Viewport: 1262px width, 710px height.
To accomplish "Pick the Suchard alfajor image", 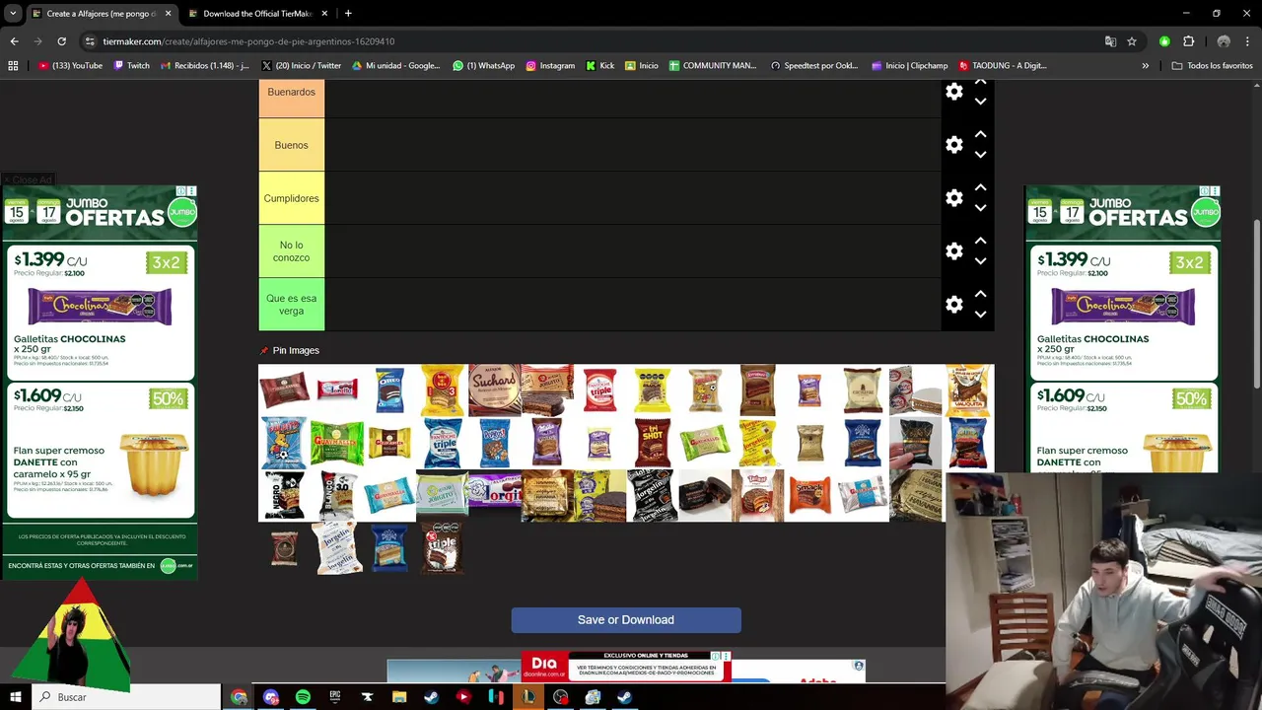I will [x=494, y=390].
